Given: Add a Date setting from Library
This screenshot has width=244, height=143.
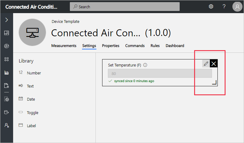Looking at the screenshot, I should [27, 99].
